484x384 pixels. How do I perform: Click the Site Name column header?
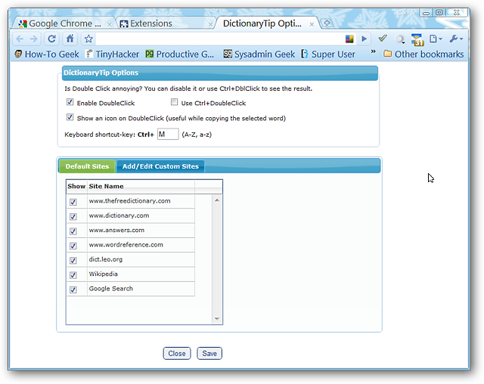(x=107, y=186)
